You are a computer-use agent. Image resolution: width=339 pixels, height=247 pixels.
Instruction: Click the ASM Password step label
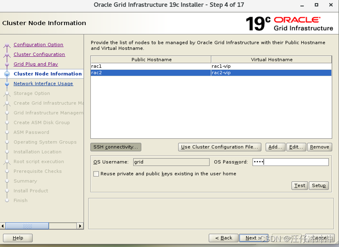coord(32,132)
